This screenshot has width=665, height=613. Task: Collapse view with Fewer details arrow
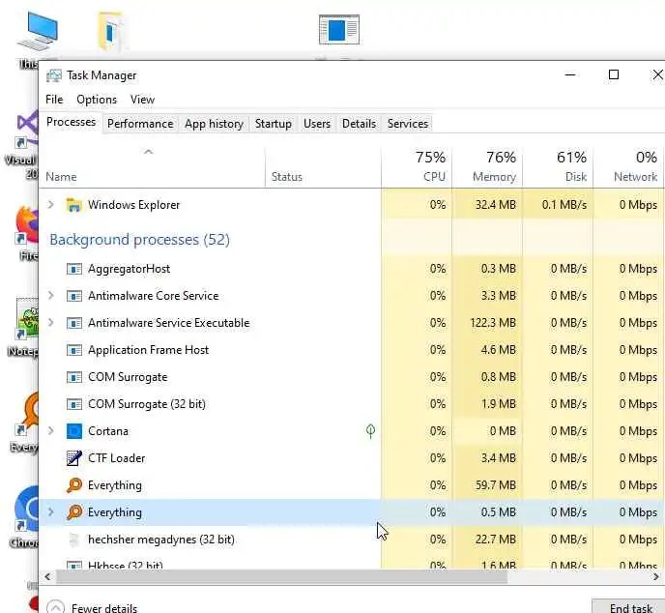pyautogui.click(x=55, y=607)
